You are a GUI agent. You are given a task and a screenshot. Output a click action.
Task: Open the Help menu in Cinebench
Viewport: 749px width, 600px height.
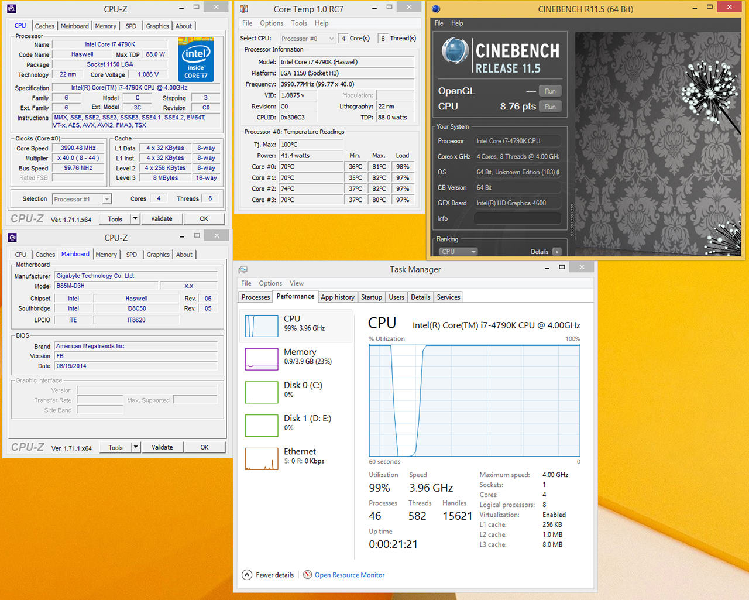(x=457, y=23)
